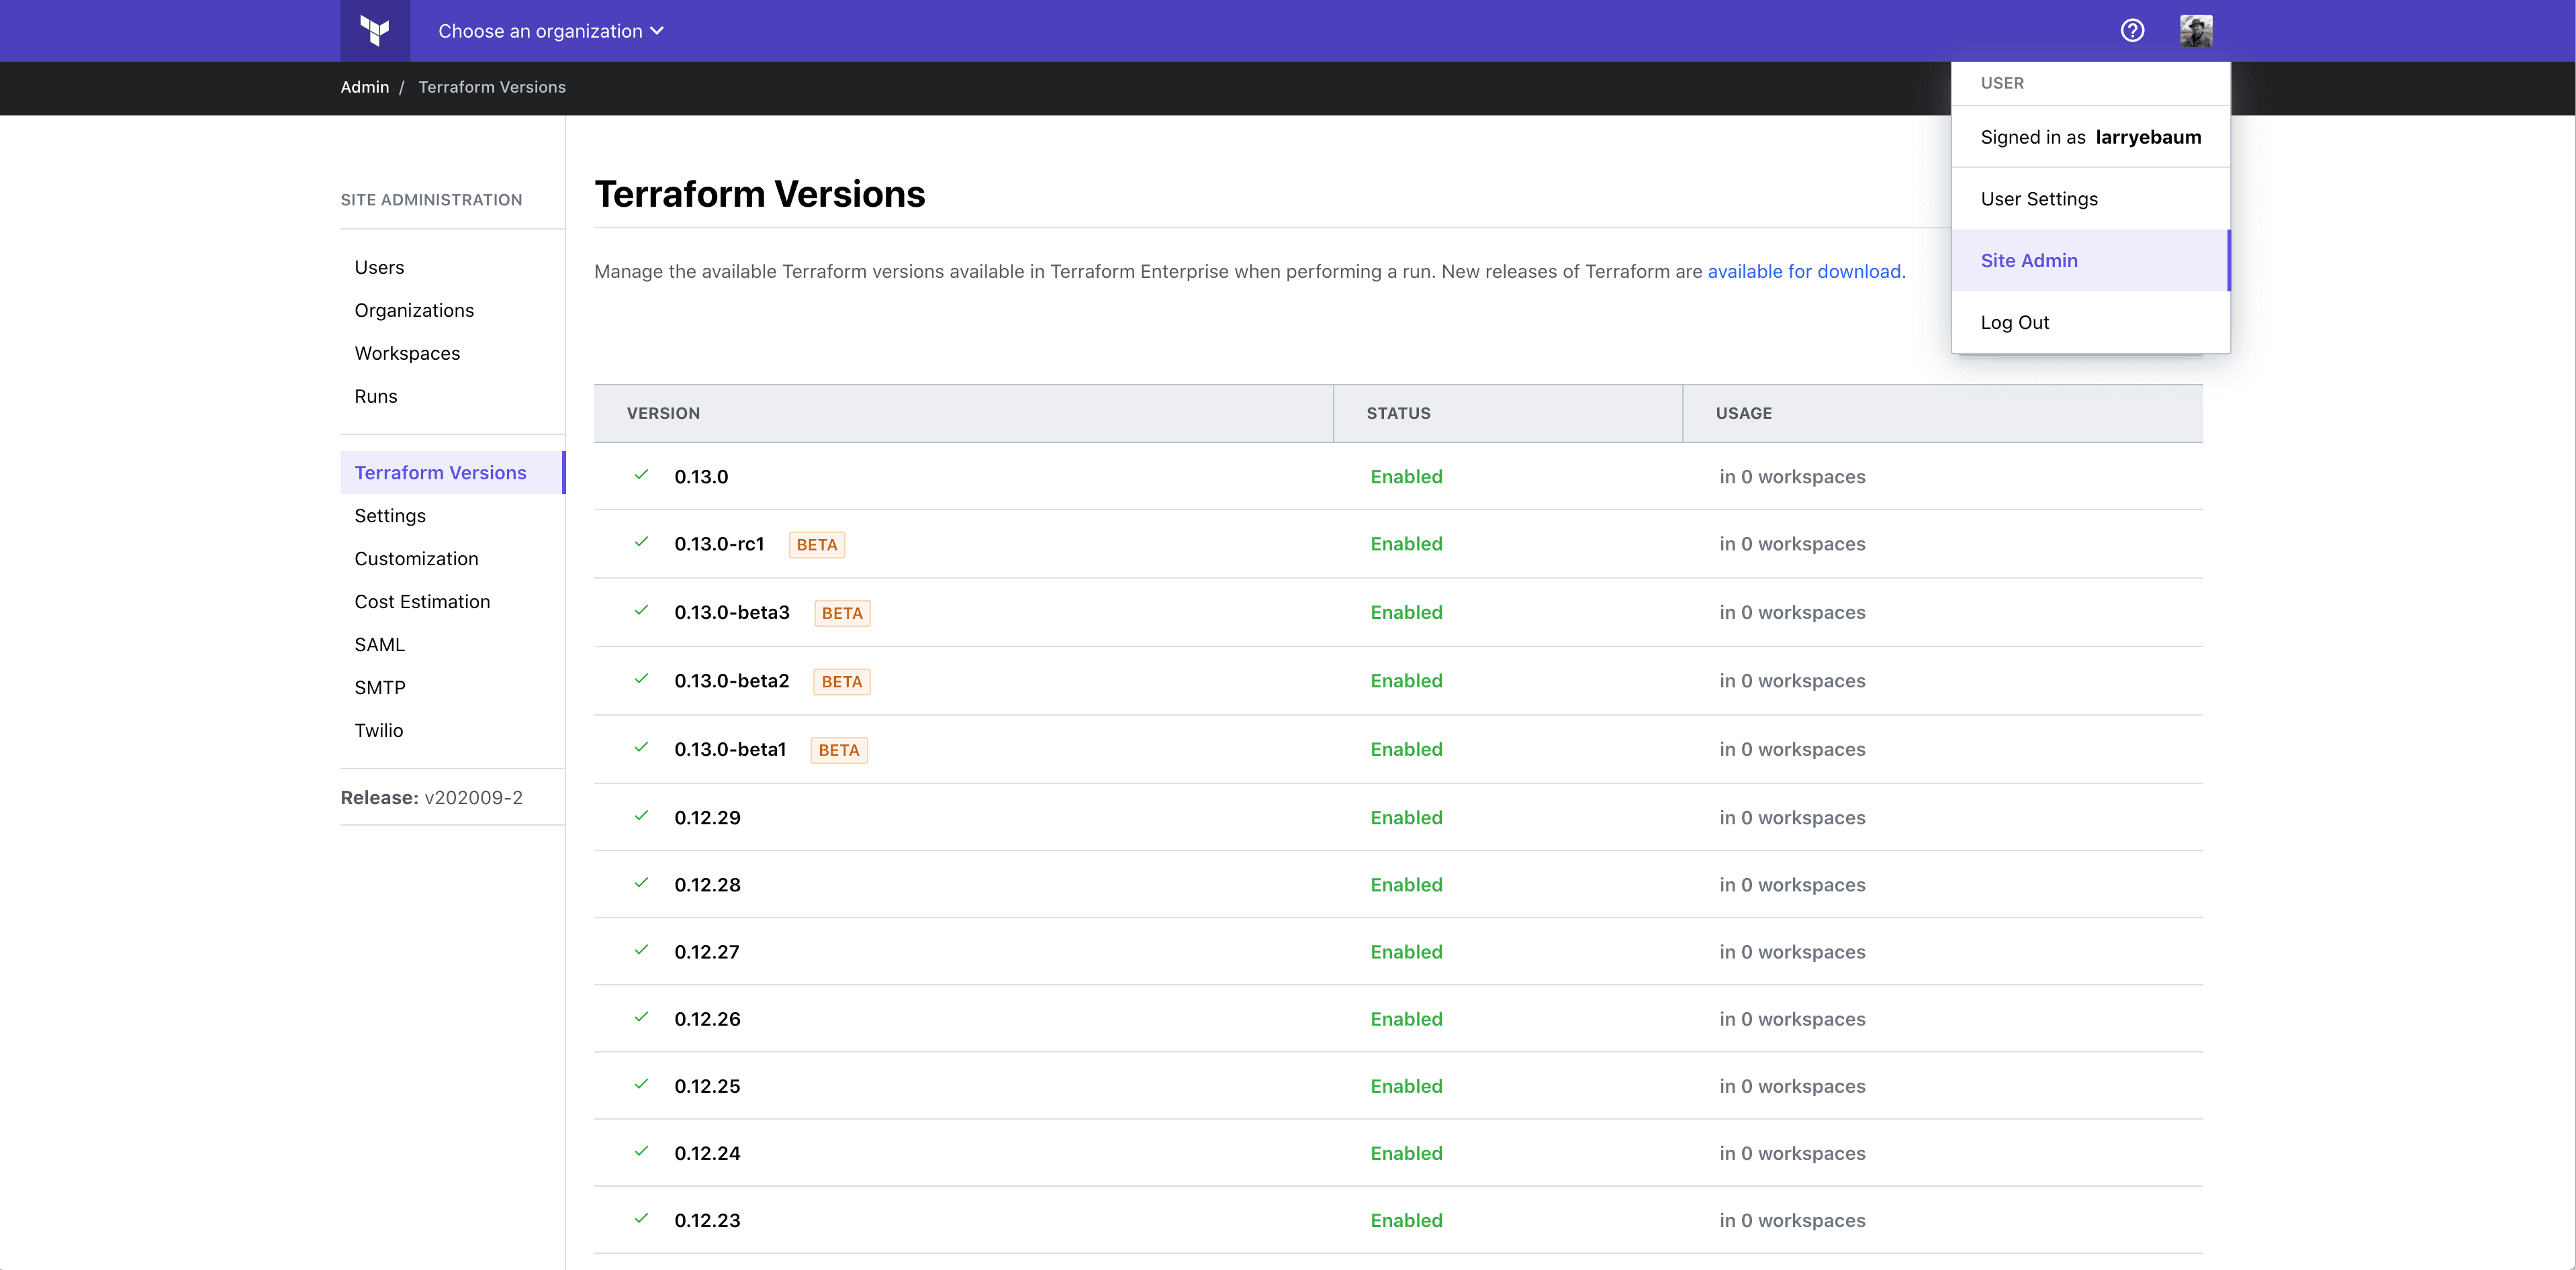Click the Admin breadcrumb link

click(x=364, y=87)
